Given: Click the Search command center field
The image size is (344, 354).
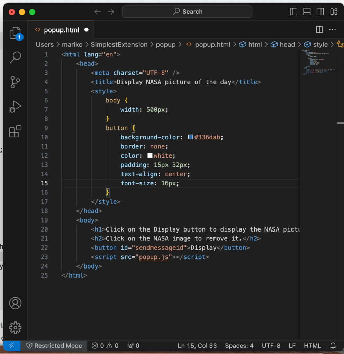Looking at the screenshot, I should [187, 12].
